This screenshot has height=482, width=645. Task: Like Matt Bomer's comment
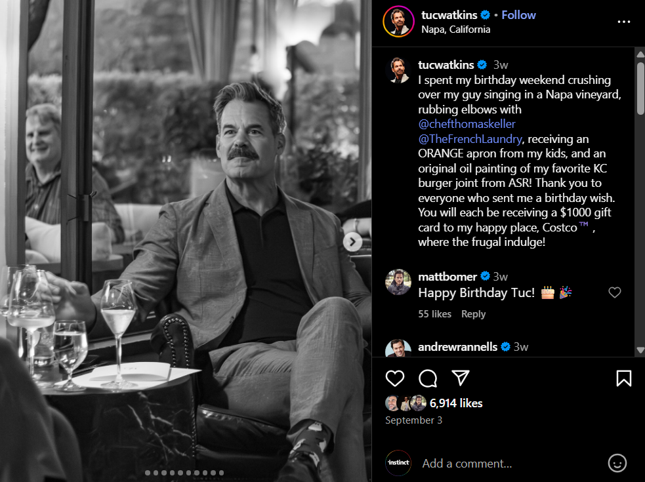615,292
